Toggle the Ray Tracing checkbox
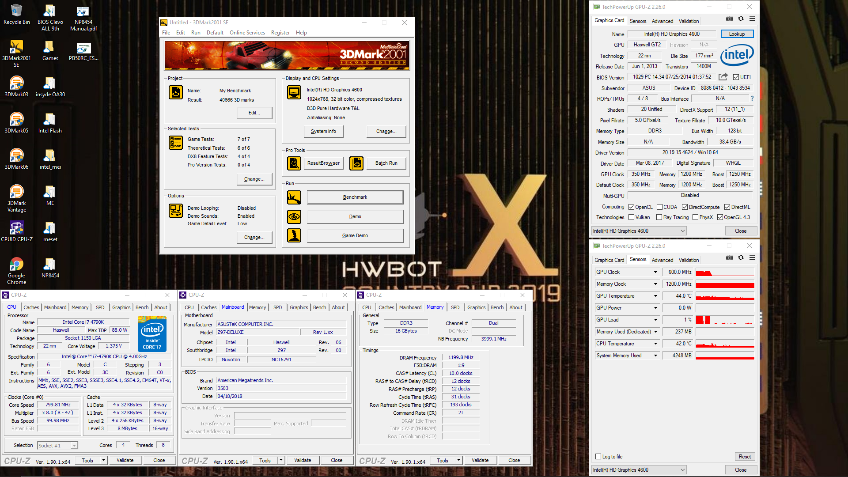Image resolution: width=848 pixels, height=477 pixels. coord(659,217)
